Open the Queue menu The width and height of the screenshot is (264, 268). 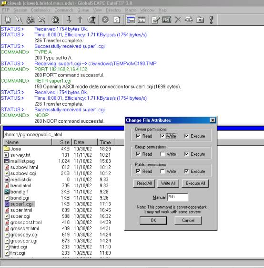(x=83, y=10)
